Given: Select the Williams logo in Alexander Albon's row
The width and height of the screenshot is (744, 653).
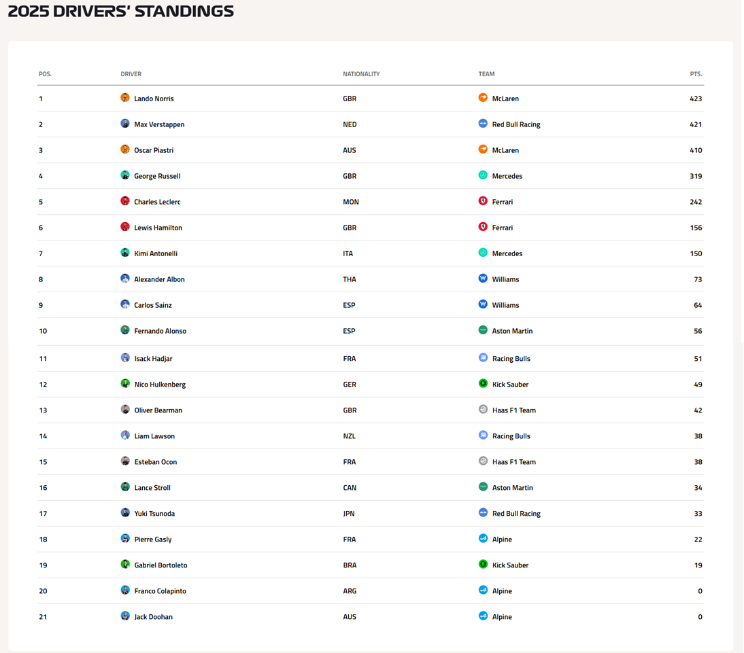Looking at the screenshot, I should (483, 279).
